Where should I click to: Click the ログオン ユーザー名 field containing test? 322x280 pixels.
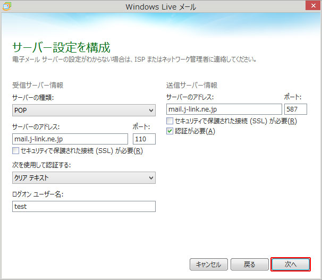[x=84, y=206]
